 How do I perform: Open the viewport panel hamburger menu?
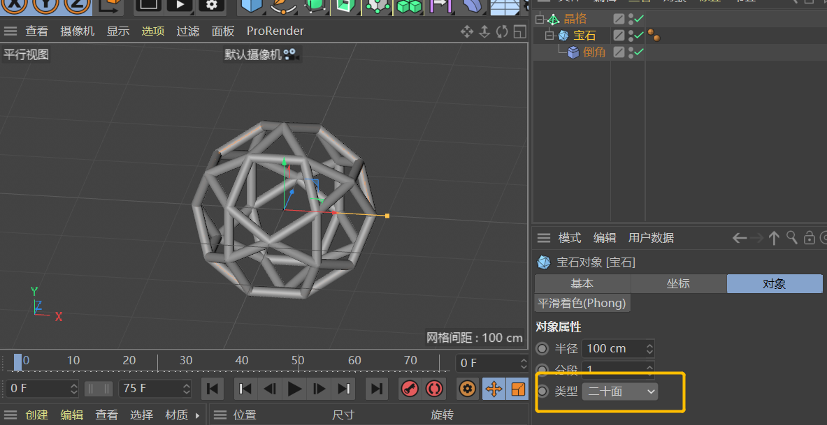click(10, 31)
